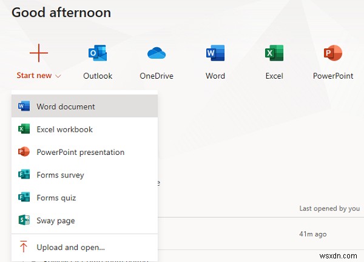Click the upload arrow icon

click(24, 247)
